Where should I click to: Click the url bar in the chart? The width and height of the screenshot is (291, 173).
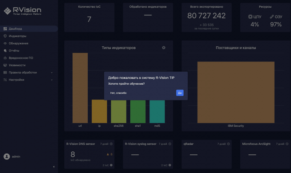[80, 88]
